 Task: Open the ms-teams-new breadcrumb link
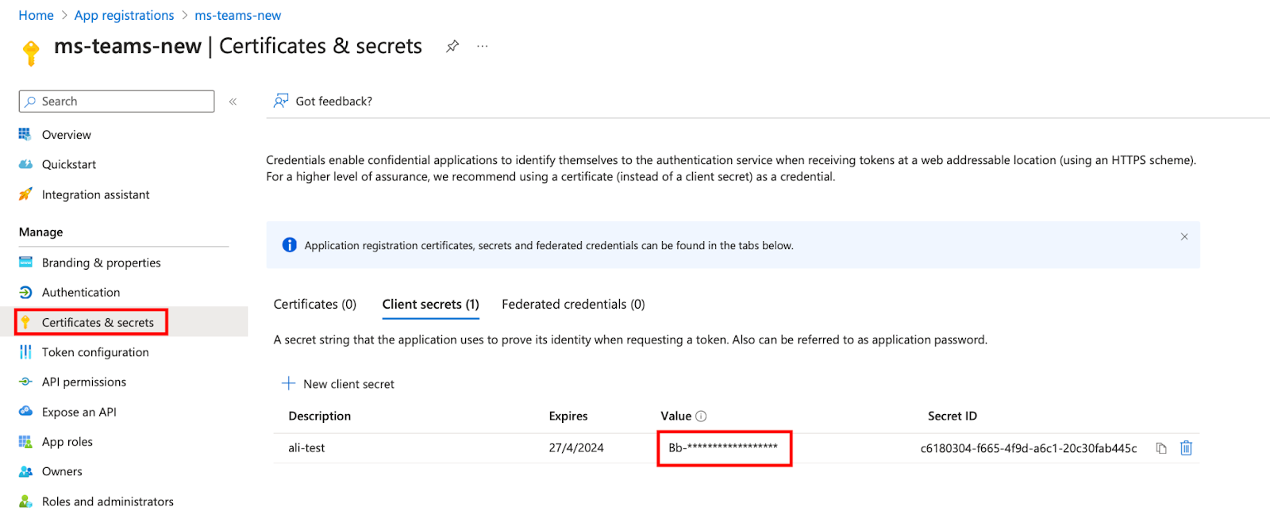(x=238, y=15)
